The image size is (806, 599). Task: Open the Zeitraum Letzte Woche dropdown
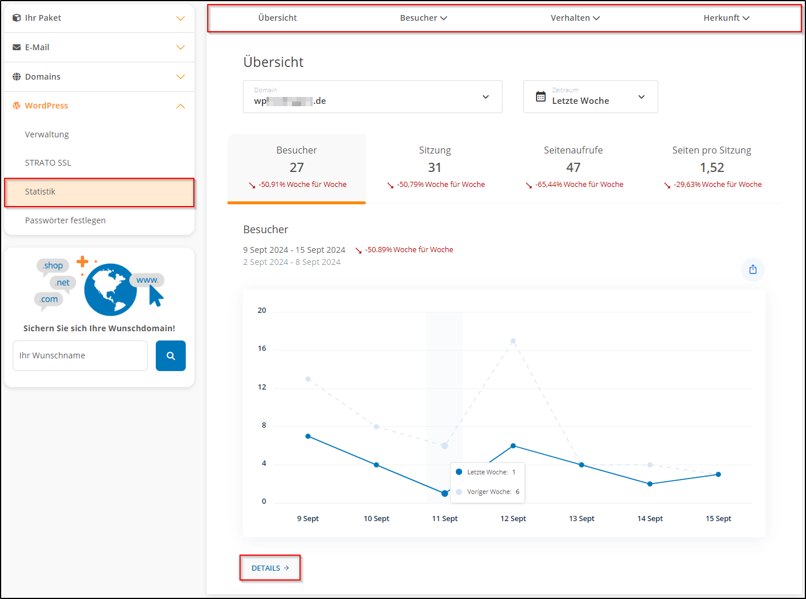tap(590, 97)
